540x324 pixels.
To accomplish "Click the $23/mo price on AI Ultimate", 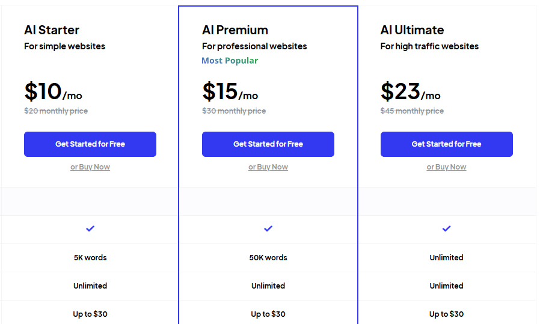I will 410,92.
